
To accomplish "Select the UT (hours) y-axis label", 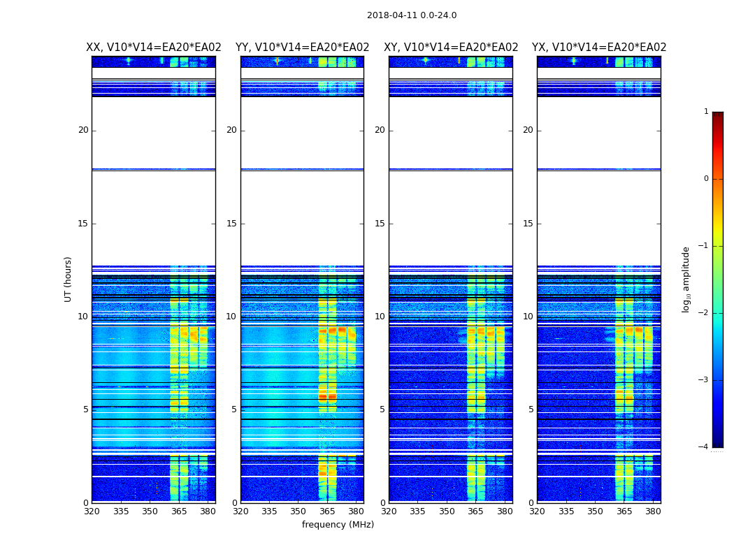I will (69, 279).
